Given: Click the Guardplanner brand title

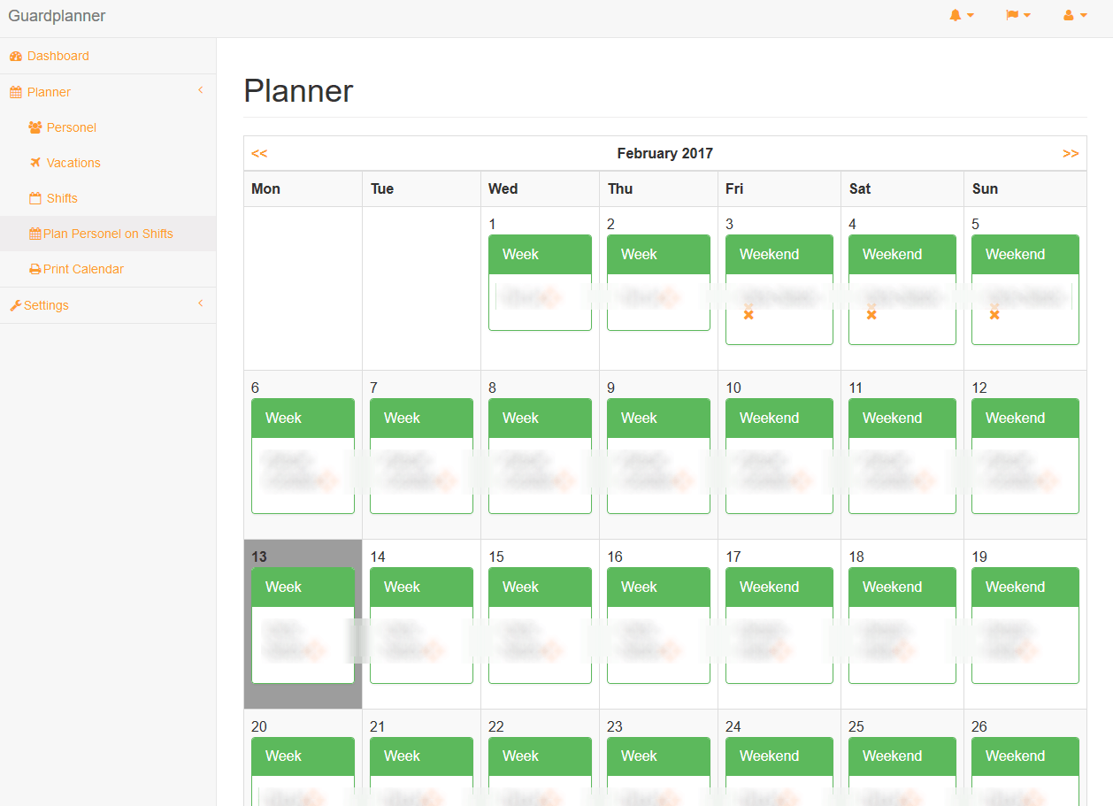Looking at the screenshot, I should pos(57,16).
